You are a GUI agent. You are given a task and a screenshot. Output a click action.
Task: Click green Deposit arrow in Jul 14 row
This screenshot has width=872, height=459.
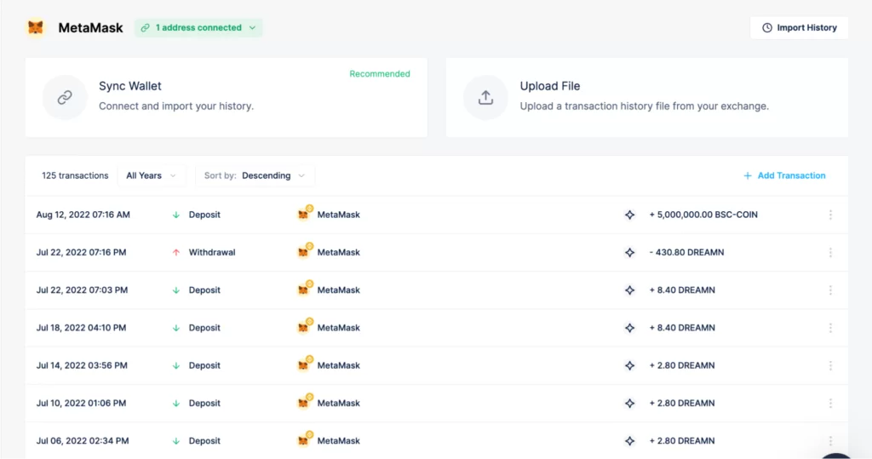(176, 365)
